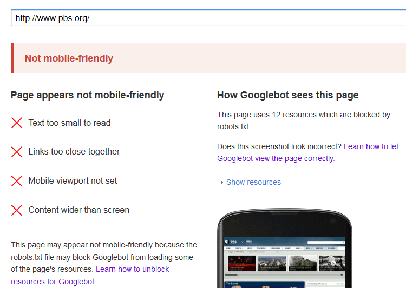Click PBS logo in the phone preview
This screenshot has height=288, width=406.
231,242
